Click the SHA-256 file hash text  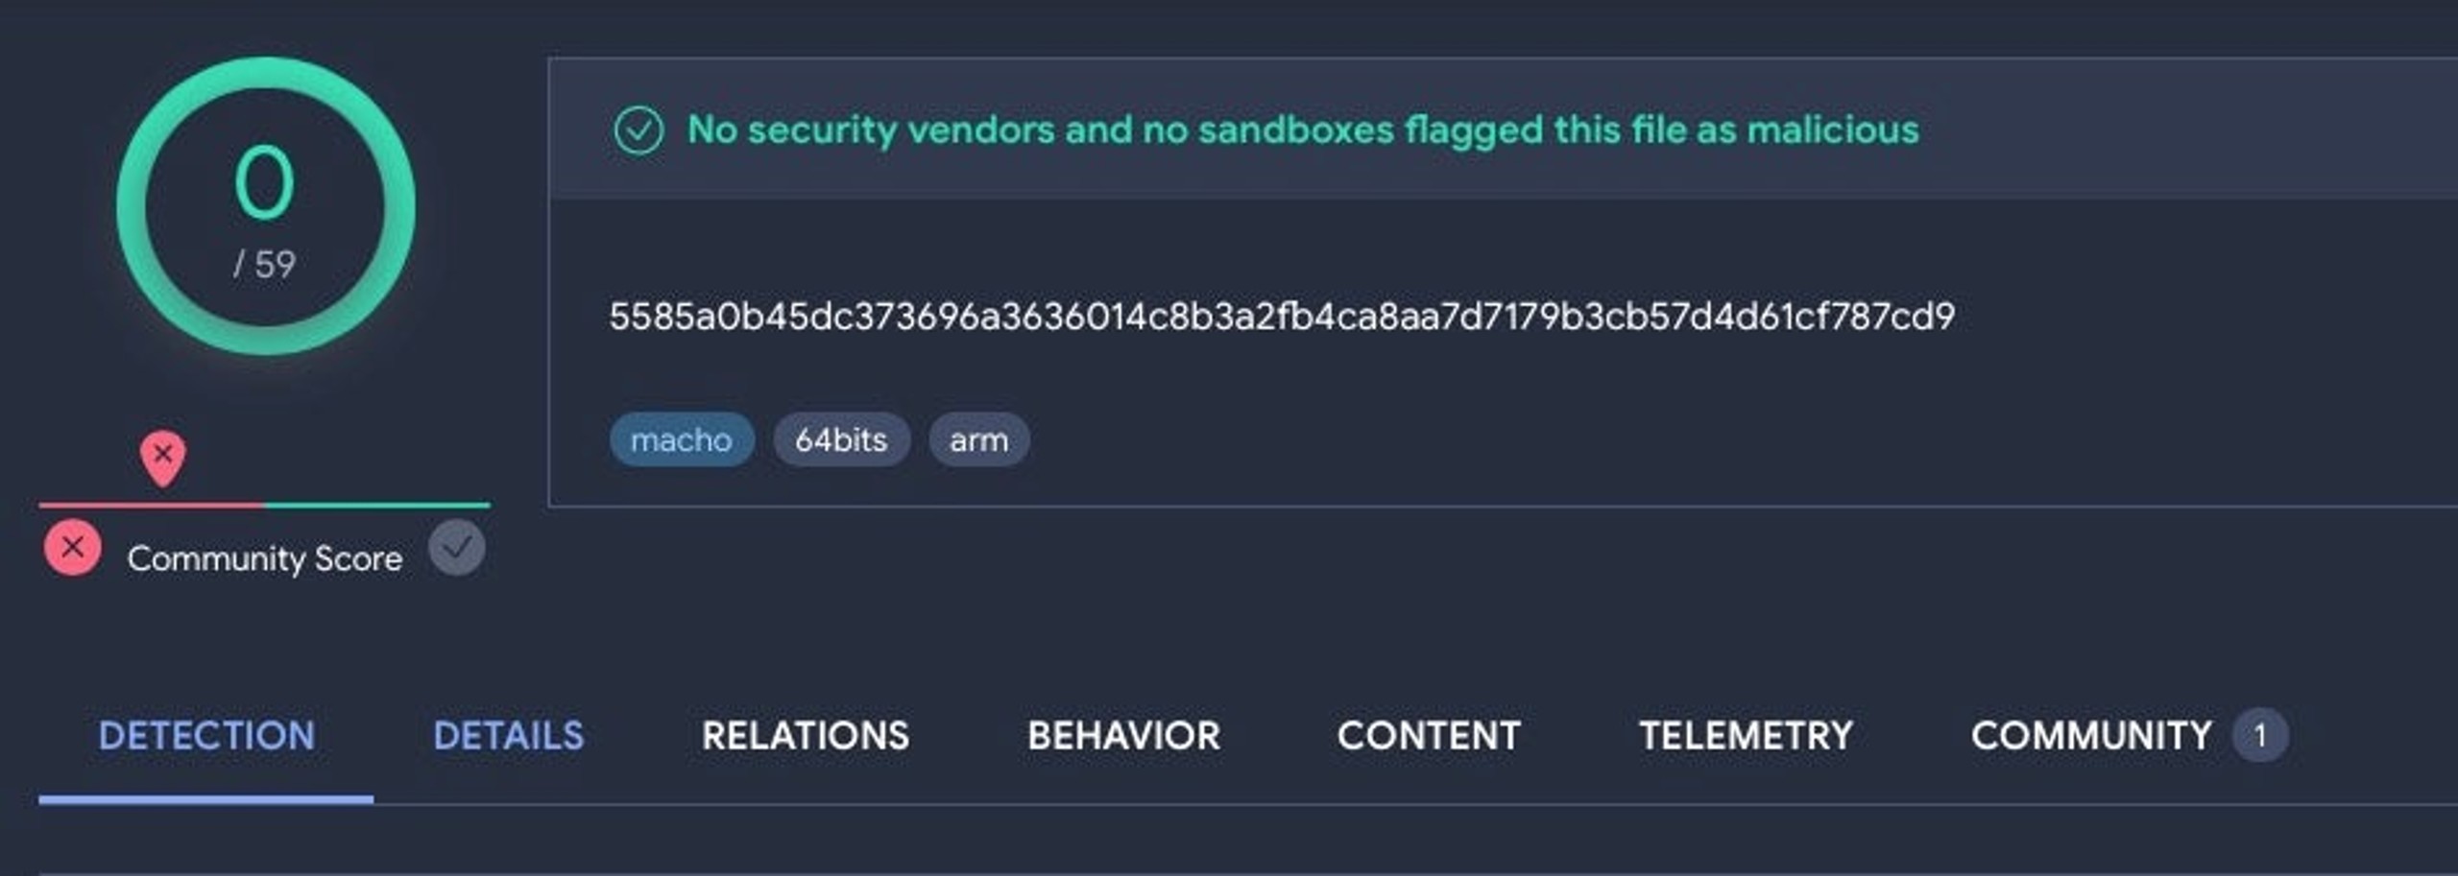point(1282,317)
